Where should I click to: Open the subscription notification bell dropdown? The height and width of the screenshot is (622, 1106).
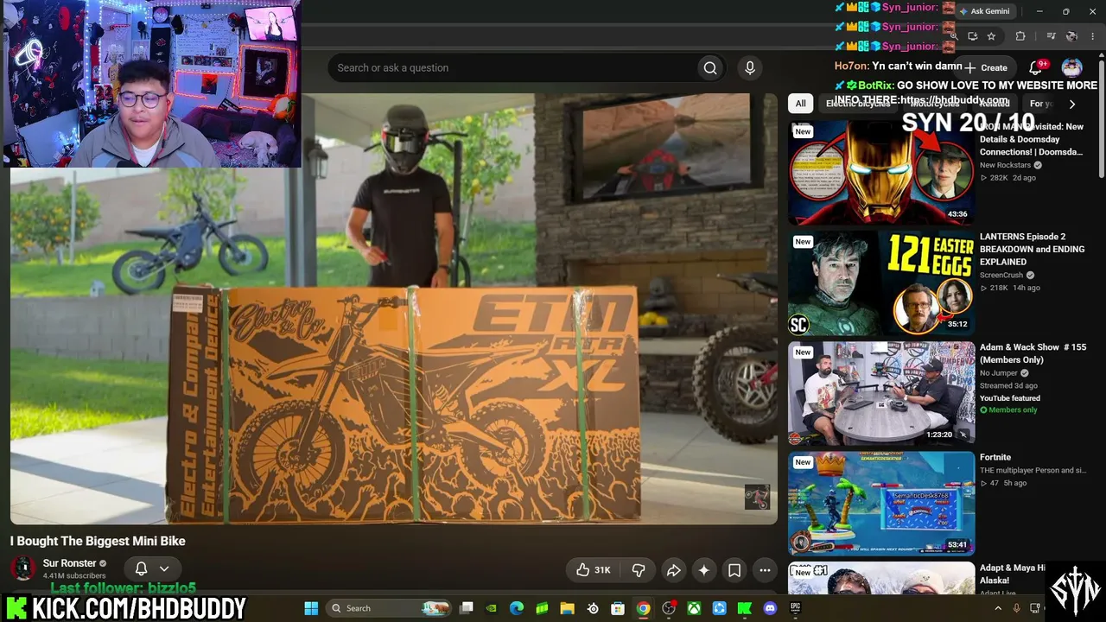[152, 568]
